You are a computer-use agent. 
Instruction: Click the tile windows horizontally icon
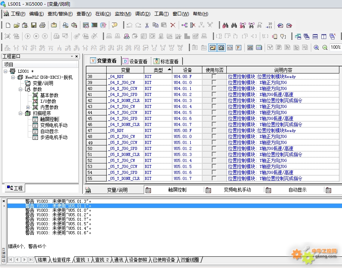315,36
